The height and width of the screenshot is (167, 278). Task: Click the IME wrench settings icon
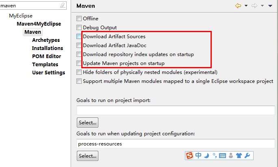click(x=247, y=156)
